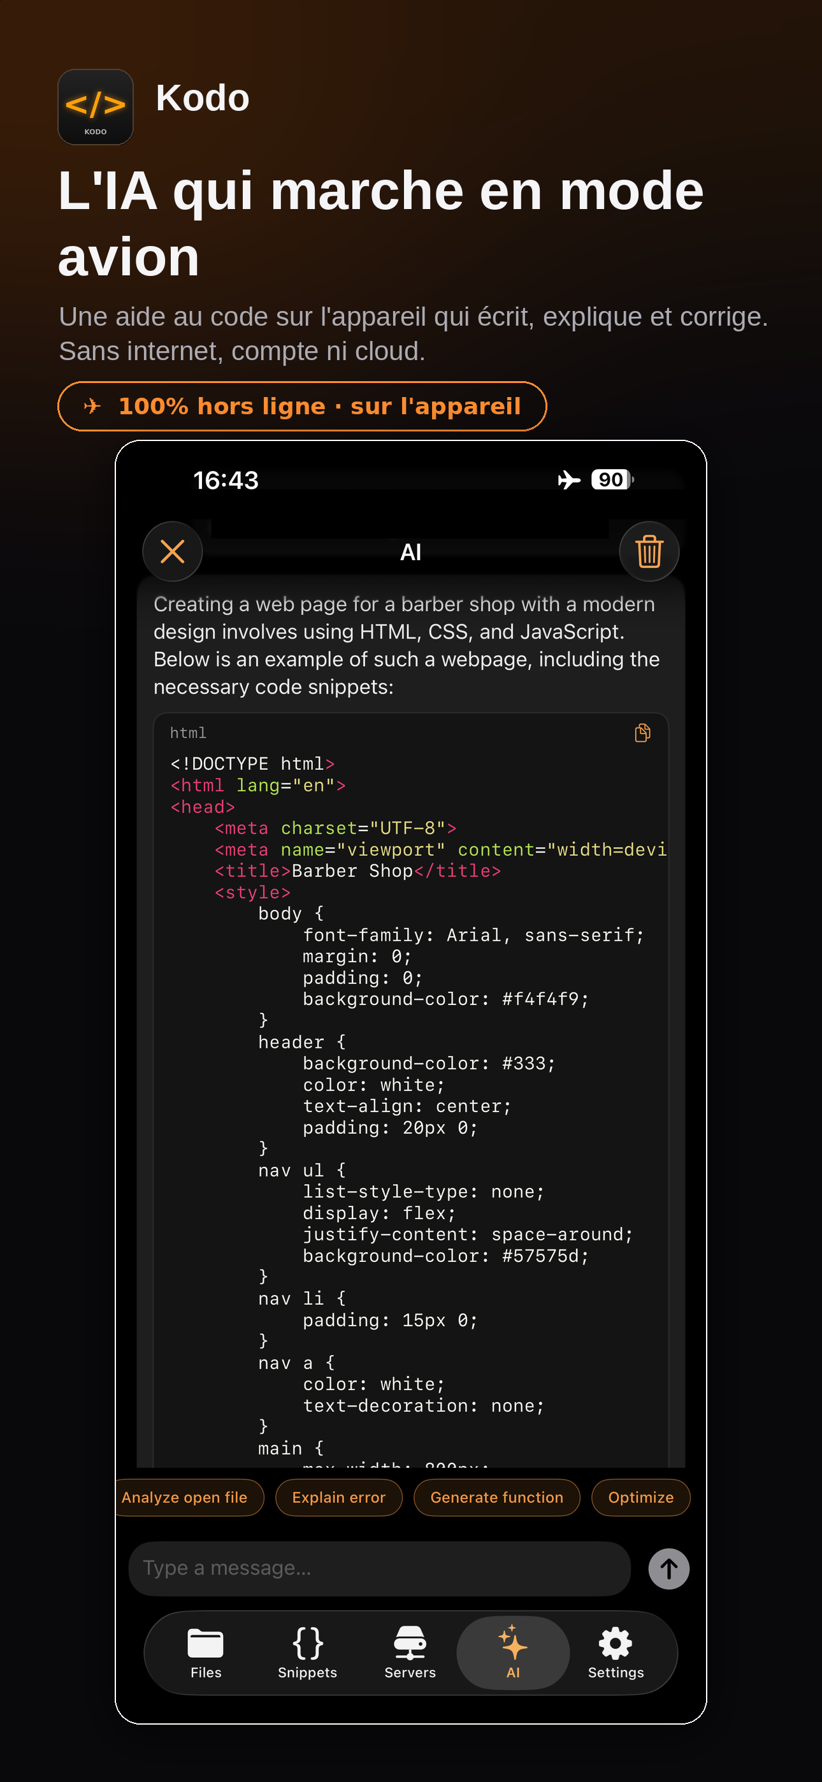Tap the airplane mode status icon
822x1782 pixels.
(x=569, y=479)
